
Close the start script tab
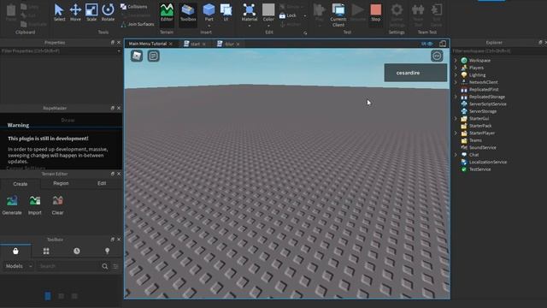click(203, 44)
